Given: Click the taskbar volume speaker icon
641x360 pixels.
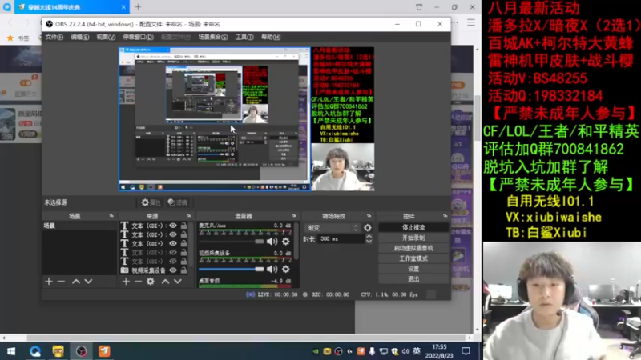Looking at the screenshot, I should [x=405, y=351].
